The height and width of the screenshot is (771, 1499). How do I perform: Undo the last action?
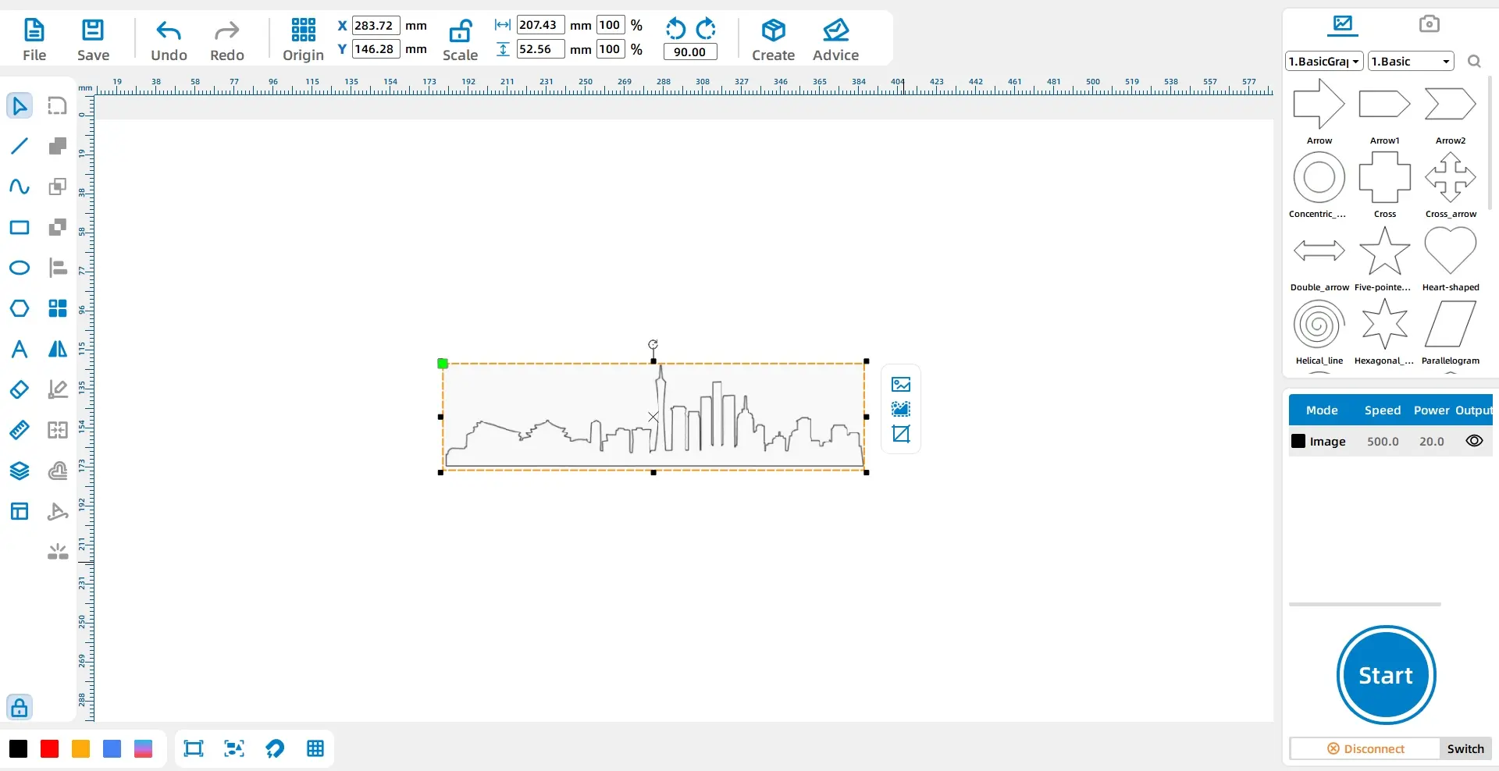tap(169, 40)
